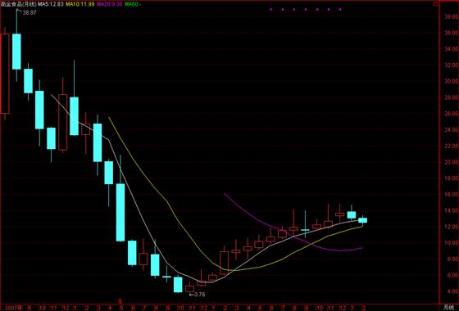Click the 20.00 label on the price axis
459x311 pixels.
pos(452,162)
